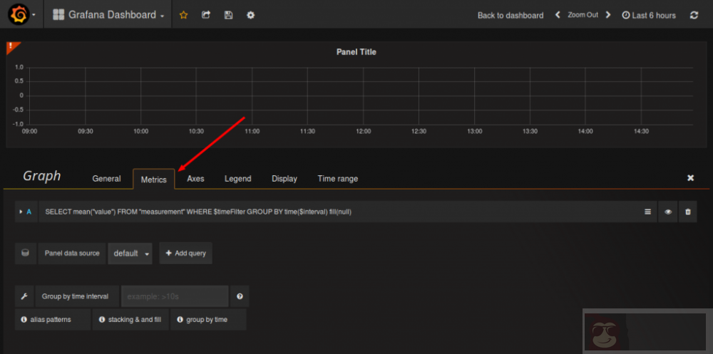Delete query A with the trash icon
The width and height of the screenshot is (713, 354).
pyautogui.click(x=687, y=212)
